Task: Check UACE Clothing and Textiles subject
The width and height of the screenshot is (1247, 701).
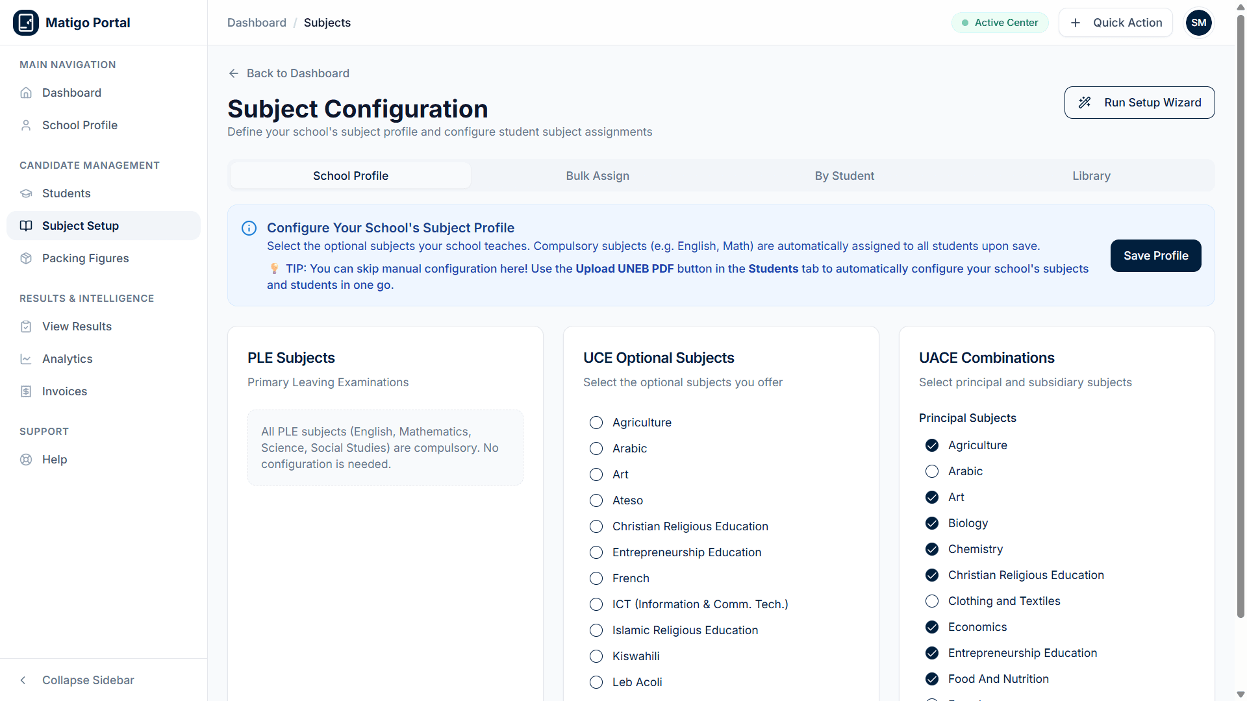Action: click(932, 601)
